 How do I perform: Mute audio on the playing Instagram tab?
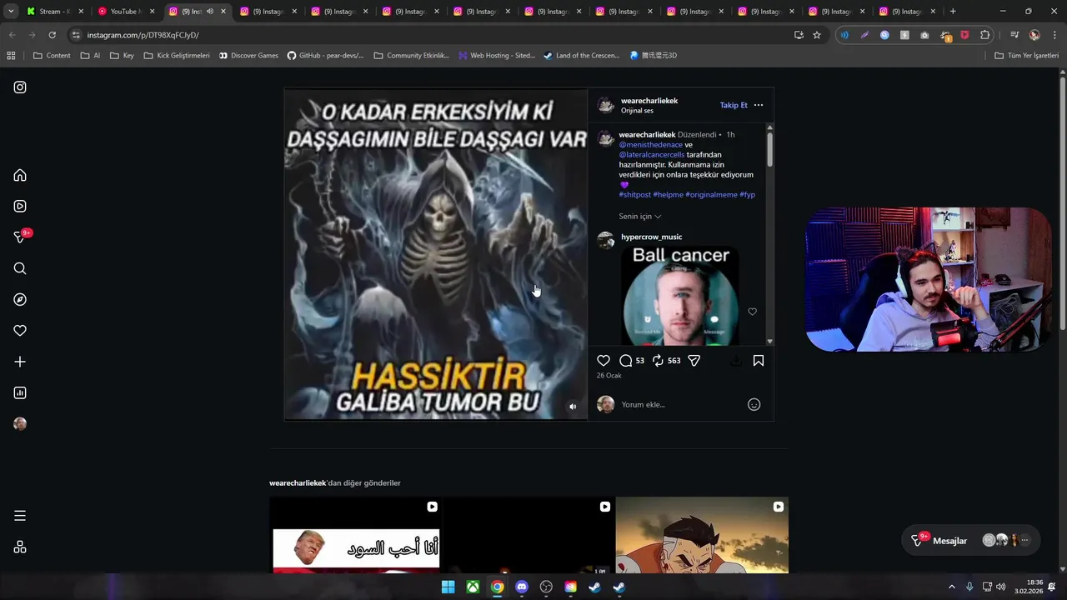pyautogui.click(x=209, y=12)
